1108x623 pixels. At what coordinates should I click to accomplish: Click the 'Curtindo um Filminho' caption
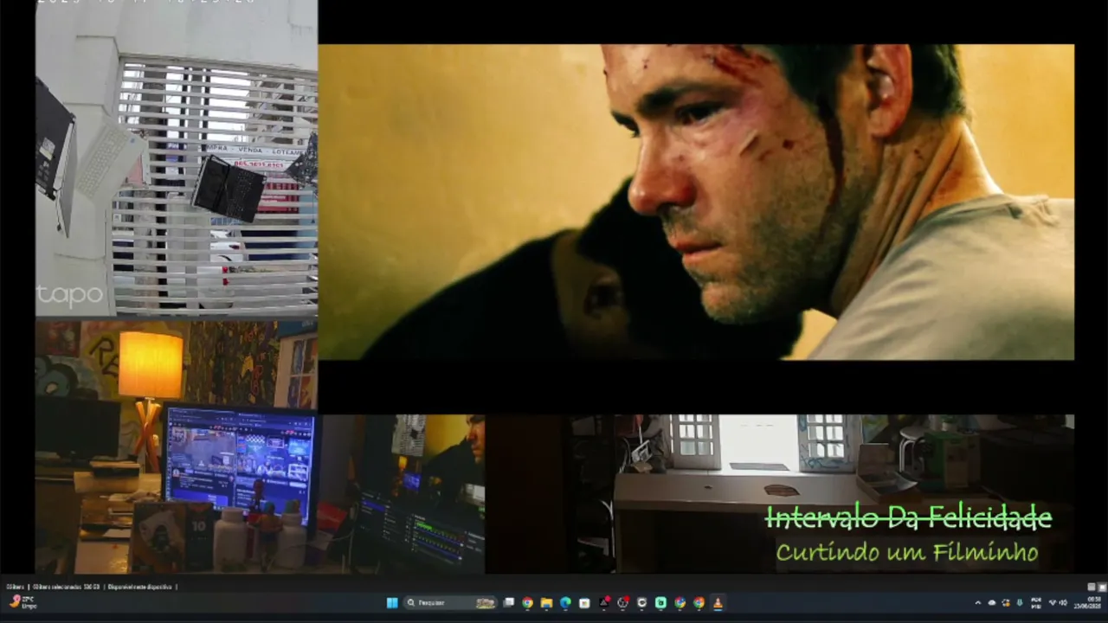tap(906, 552)
